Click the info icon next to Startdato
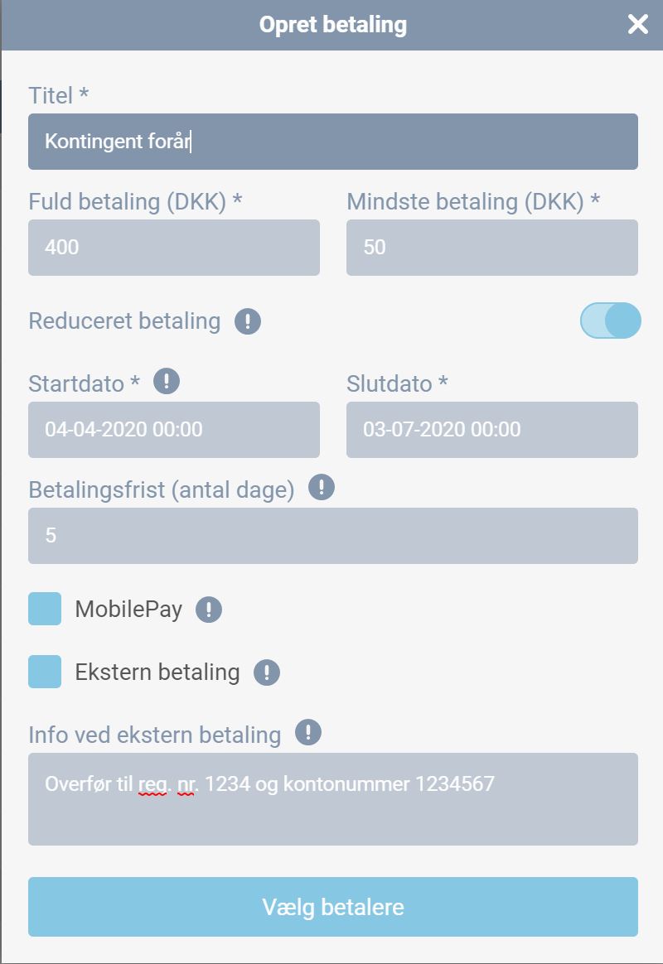 [x=167, y=382]
